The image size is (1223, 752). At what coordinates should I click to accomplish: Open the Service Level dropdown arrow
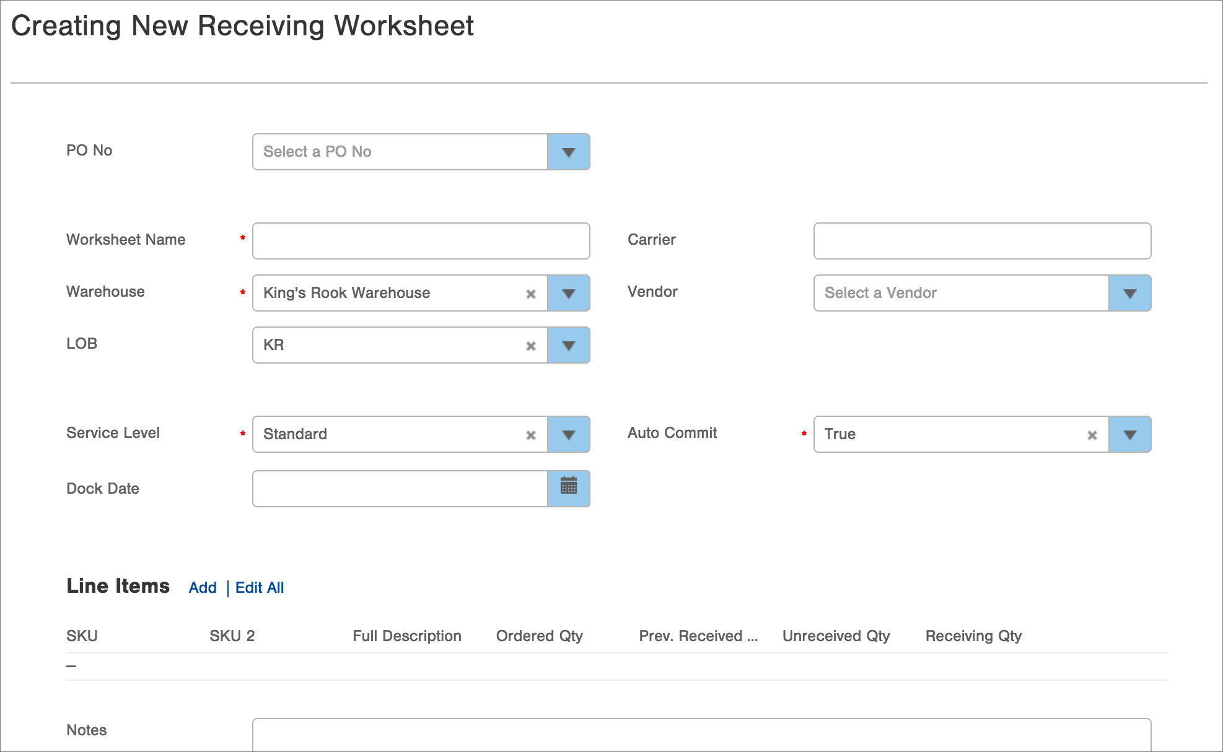[x=568, y=434]
